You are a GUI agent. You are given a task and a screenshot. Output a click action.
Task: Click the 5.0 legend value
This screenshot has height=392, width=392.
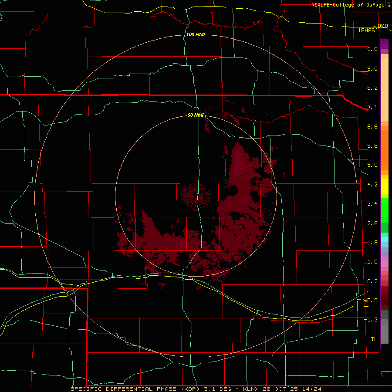[372, 165]
